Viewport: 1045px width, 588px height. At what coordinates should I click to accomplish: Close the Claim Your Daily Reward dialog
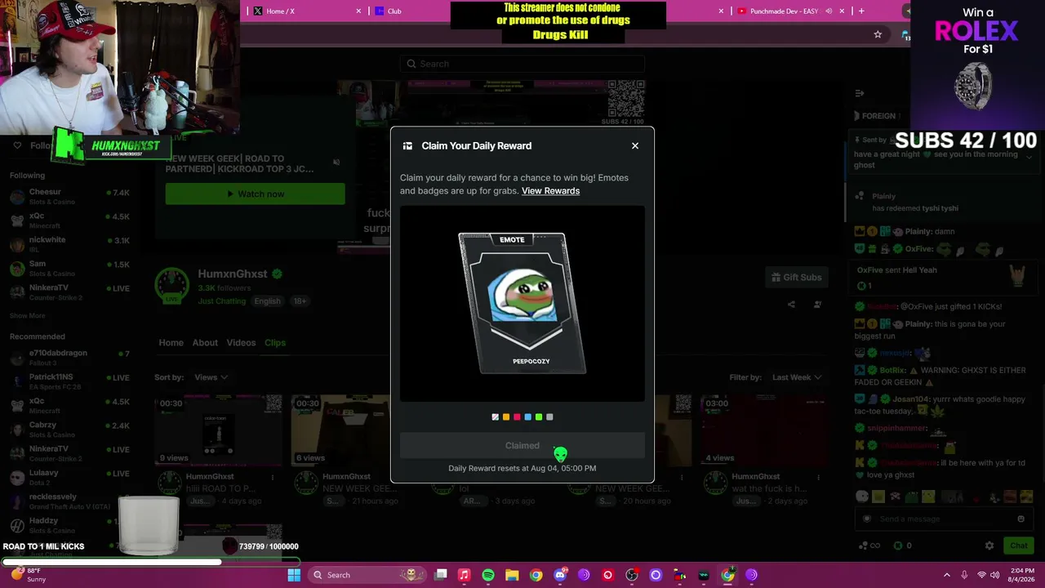pyautogui.click(x=635, y=145)
